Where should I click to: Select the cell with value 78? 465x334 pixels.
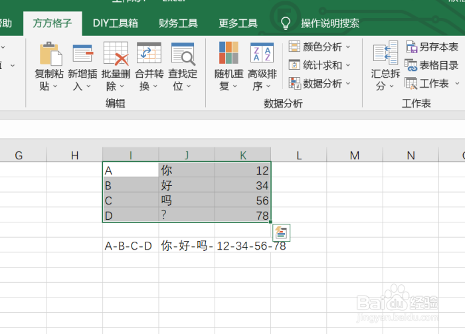tap(243, 214)
